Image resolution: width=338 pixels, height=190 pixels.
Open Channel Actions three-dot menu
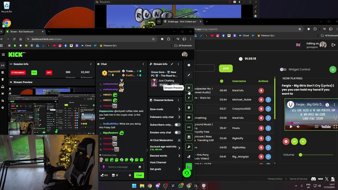click(x=178, y=100)
